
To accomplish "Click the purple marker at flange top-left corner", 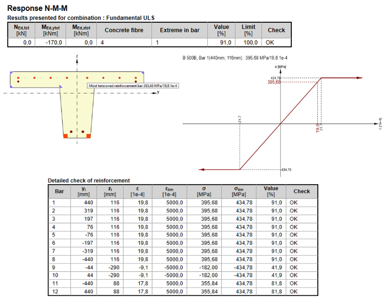I will 11,73.
